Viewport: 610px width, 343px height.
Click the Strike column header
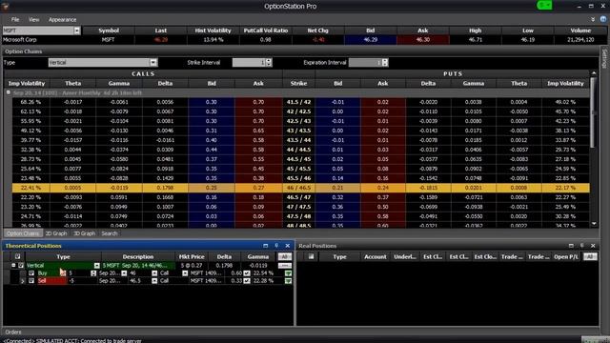tap(298, 83)
